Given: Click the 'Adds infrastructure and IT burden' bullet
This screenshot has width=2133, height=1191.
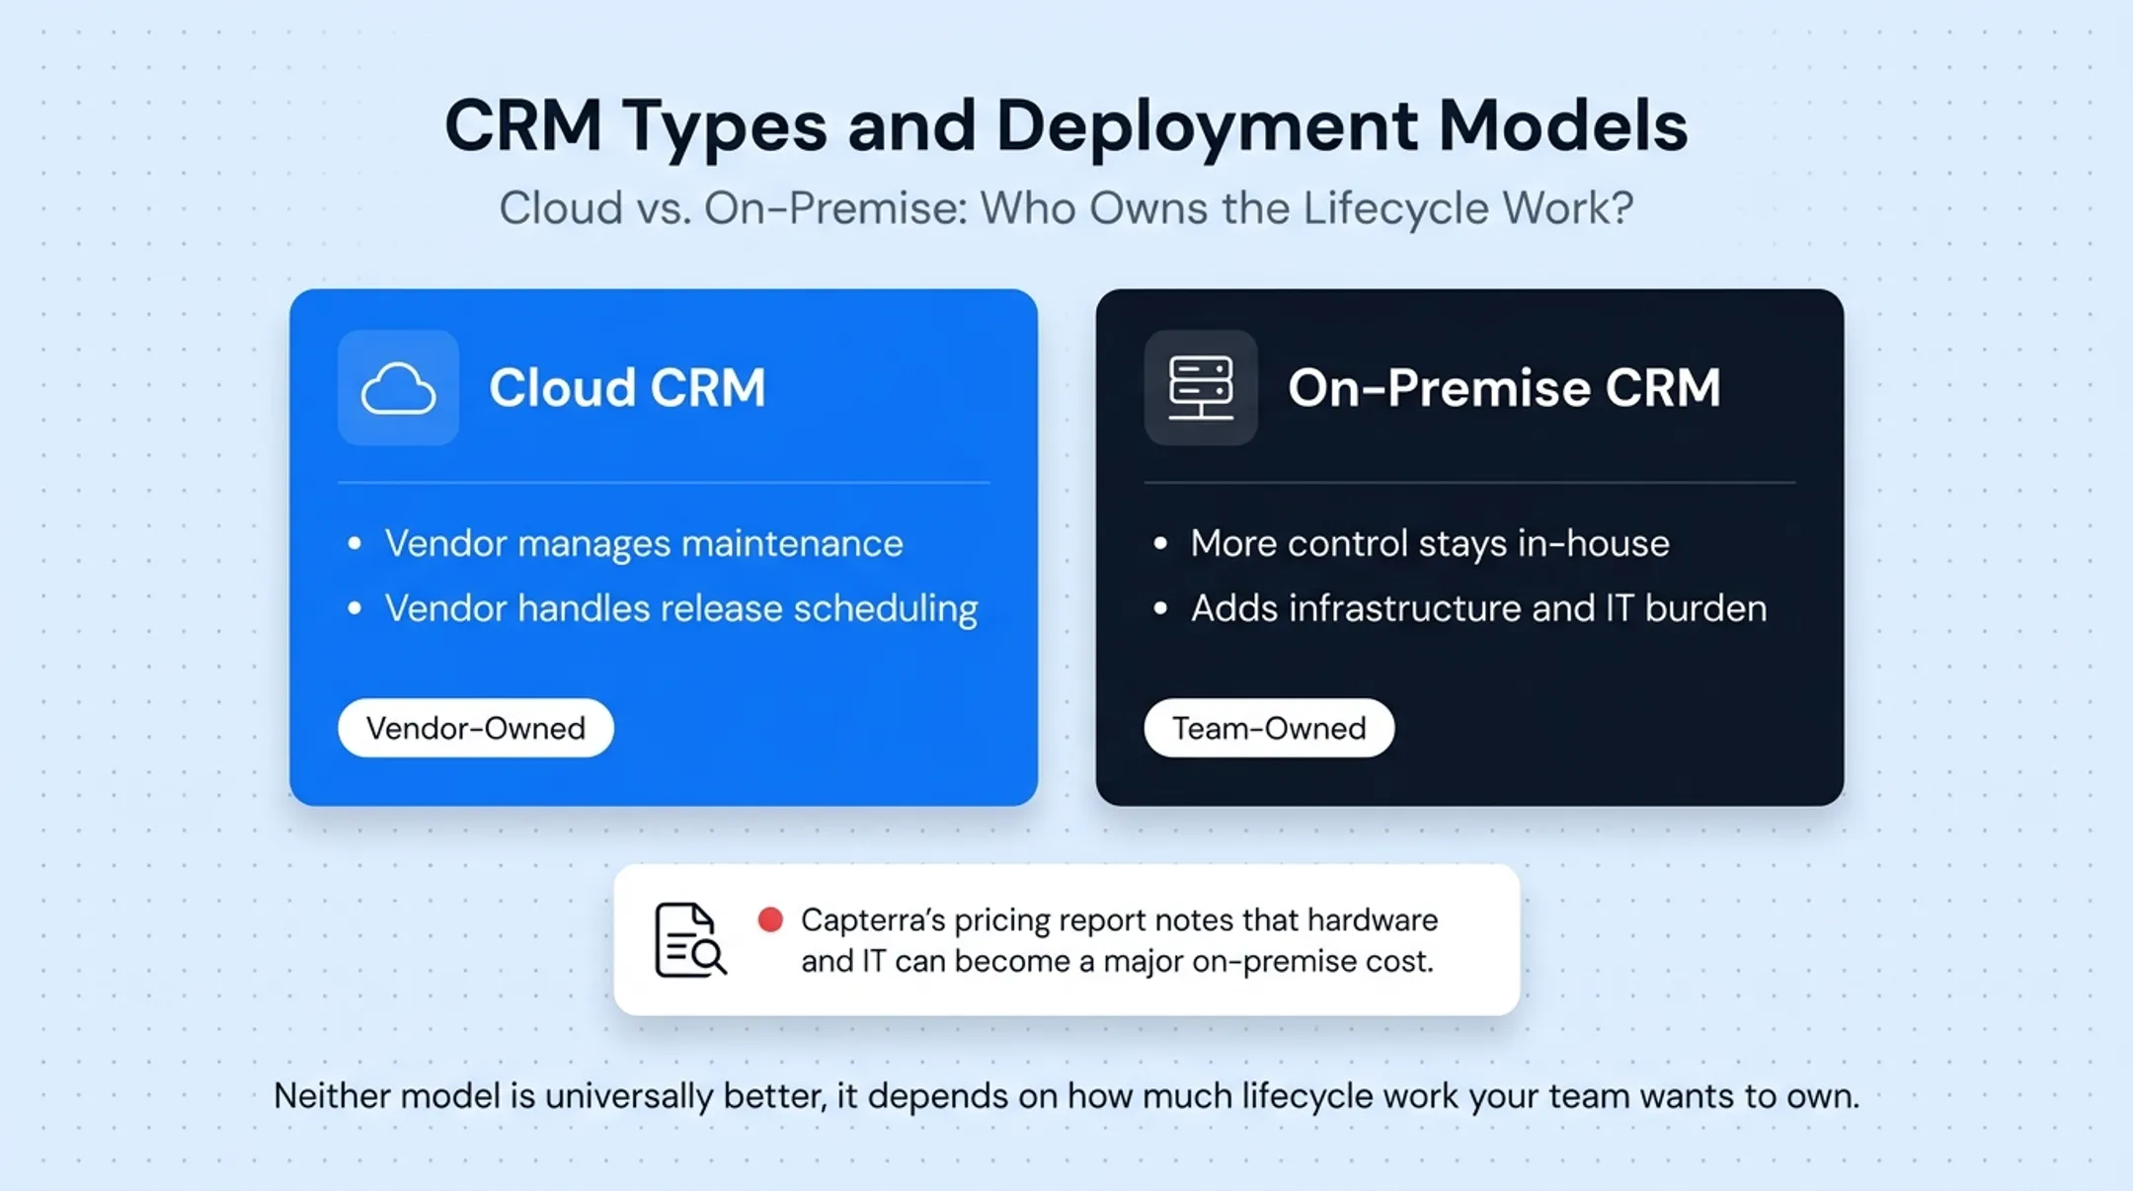Looking at the screenshot, I should pyautogui.click(x=1479, y=608).
